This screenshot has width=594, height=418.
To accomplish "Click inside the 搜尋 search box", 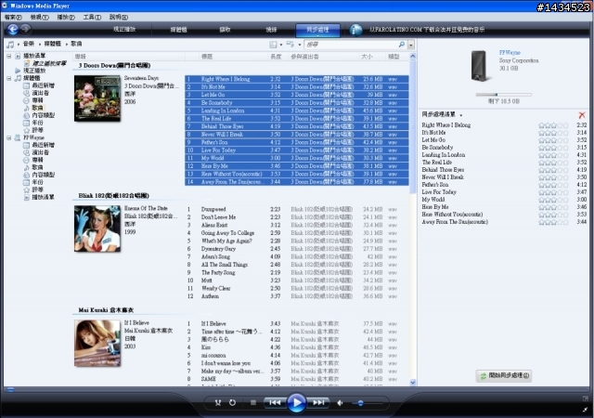I will [x=351, y=45].
